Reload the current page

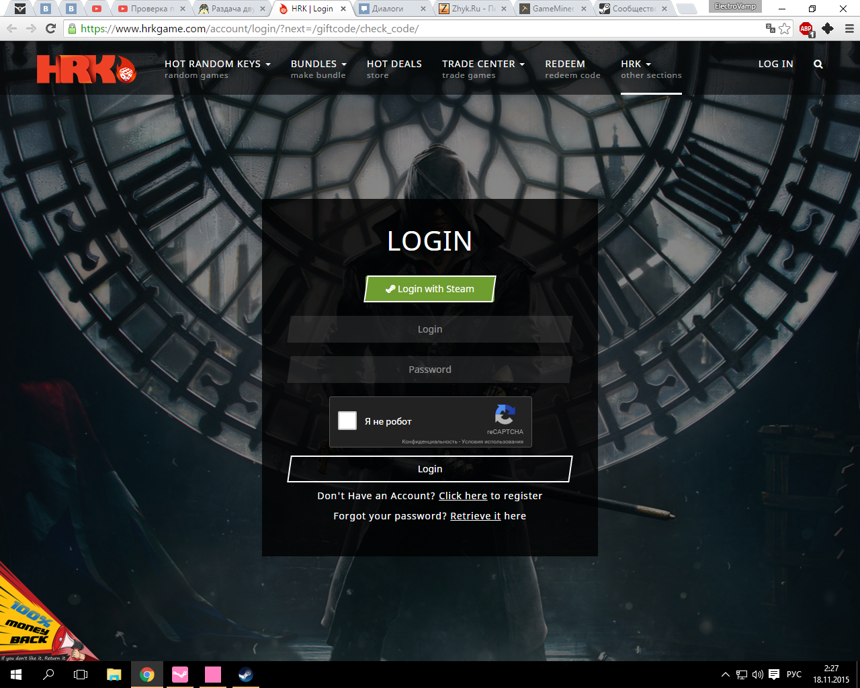[x=50, y=28]
